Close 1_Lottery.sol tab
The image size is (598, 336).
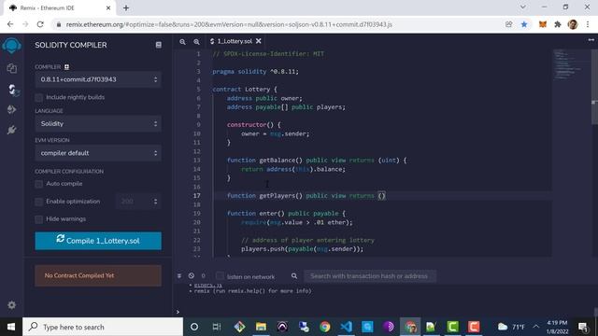259,41
